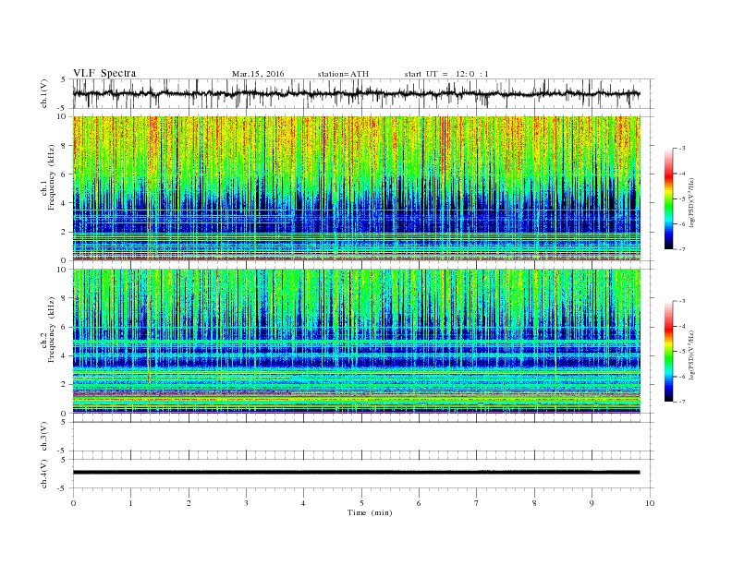
Task: Click the "10" tick label on the time axis
Action: coord(650,503)
